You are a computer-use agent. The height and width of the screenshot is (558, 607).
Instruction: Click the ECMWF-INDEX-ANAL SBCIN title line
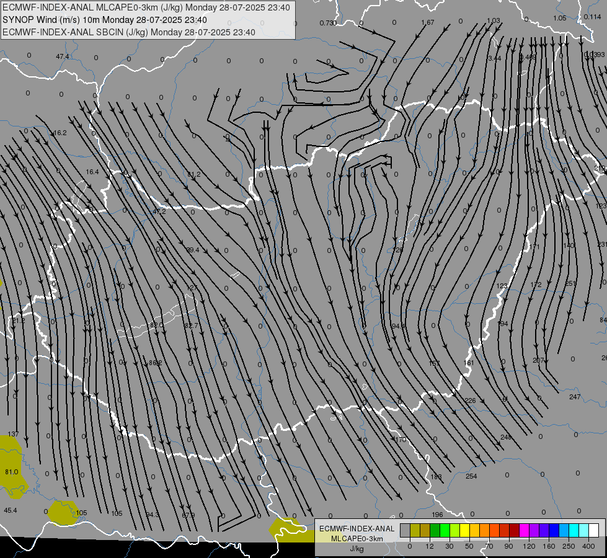(129, 32)
